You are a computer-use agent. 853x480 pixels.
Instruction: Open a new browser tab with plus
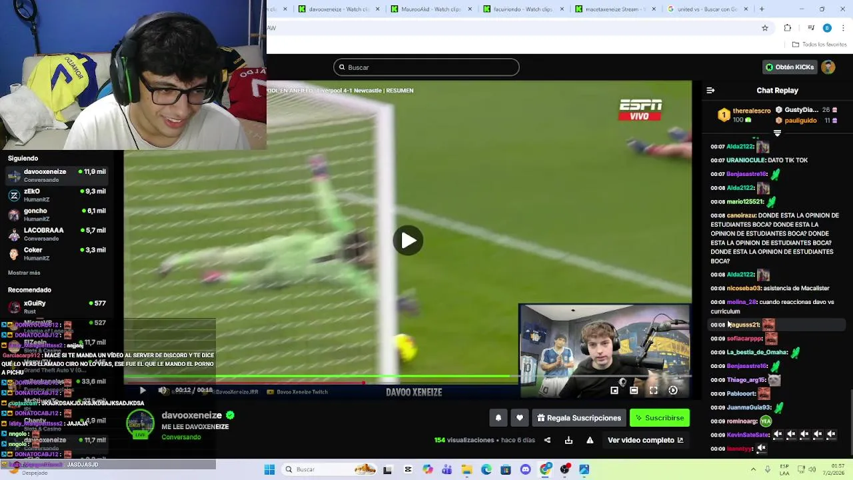click(x=762, y=9)
